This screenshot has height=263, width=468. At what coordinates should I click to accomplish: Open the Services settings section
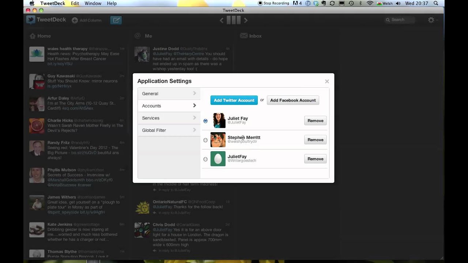[x=169, y=118]
